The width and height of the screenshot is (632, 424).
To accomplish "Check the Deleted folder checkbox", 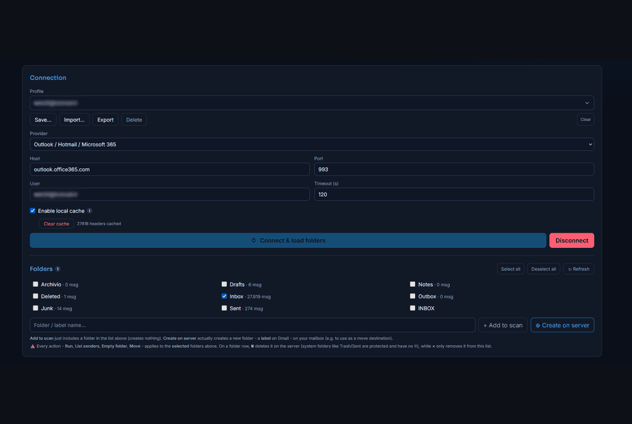I will pyautogui.click(x=35, y=296).
